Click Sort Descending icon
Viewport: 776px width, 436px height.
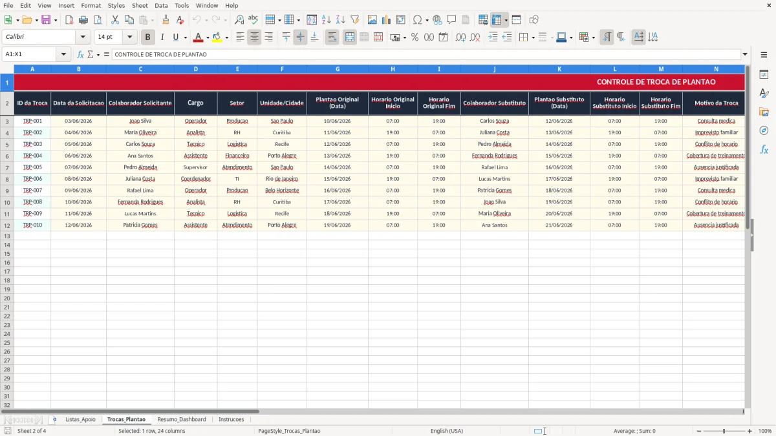(340, 20)
